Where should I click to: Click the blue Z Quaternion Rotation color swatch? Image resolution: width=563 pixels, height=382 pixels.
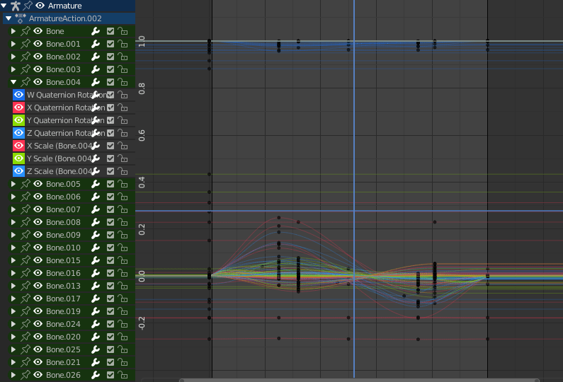(19, 133)
